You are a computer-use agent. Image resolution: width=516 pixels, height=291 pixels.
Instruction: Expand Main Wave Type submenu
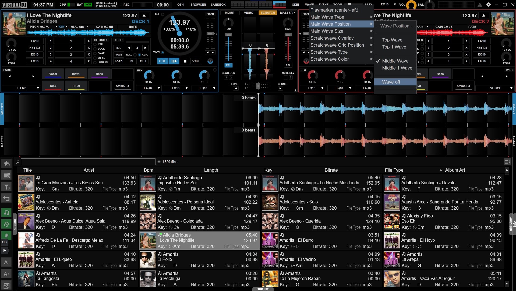[x=341, y=17]
